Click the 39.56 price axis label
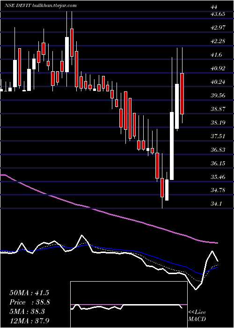The width and height of the screenshot is (234, 328). coord(218,96)
